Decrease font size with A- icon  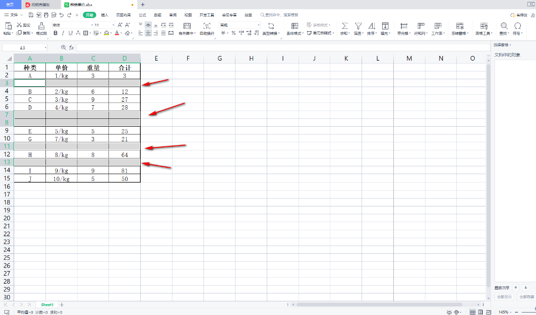click(127, 25)
